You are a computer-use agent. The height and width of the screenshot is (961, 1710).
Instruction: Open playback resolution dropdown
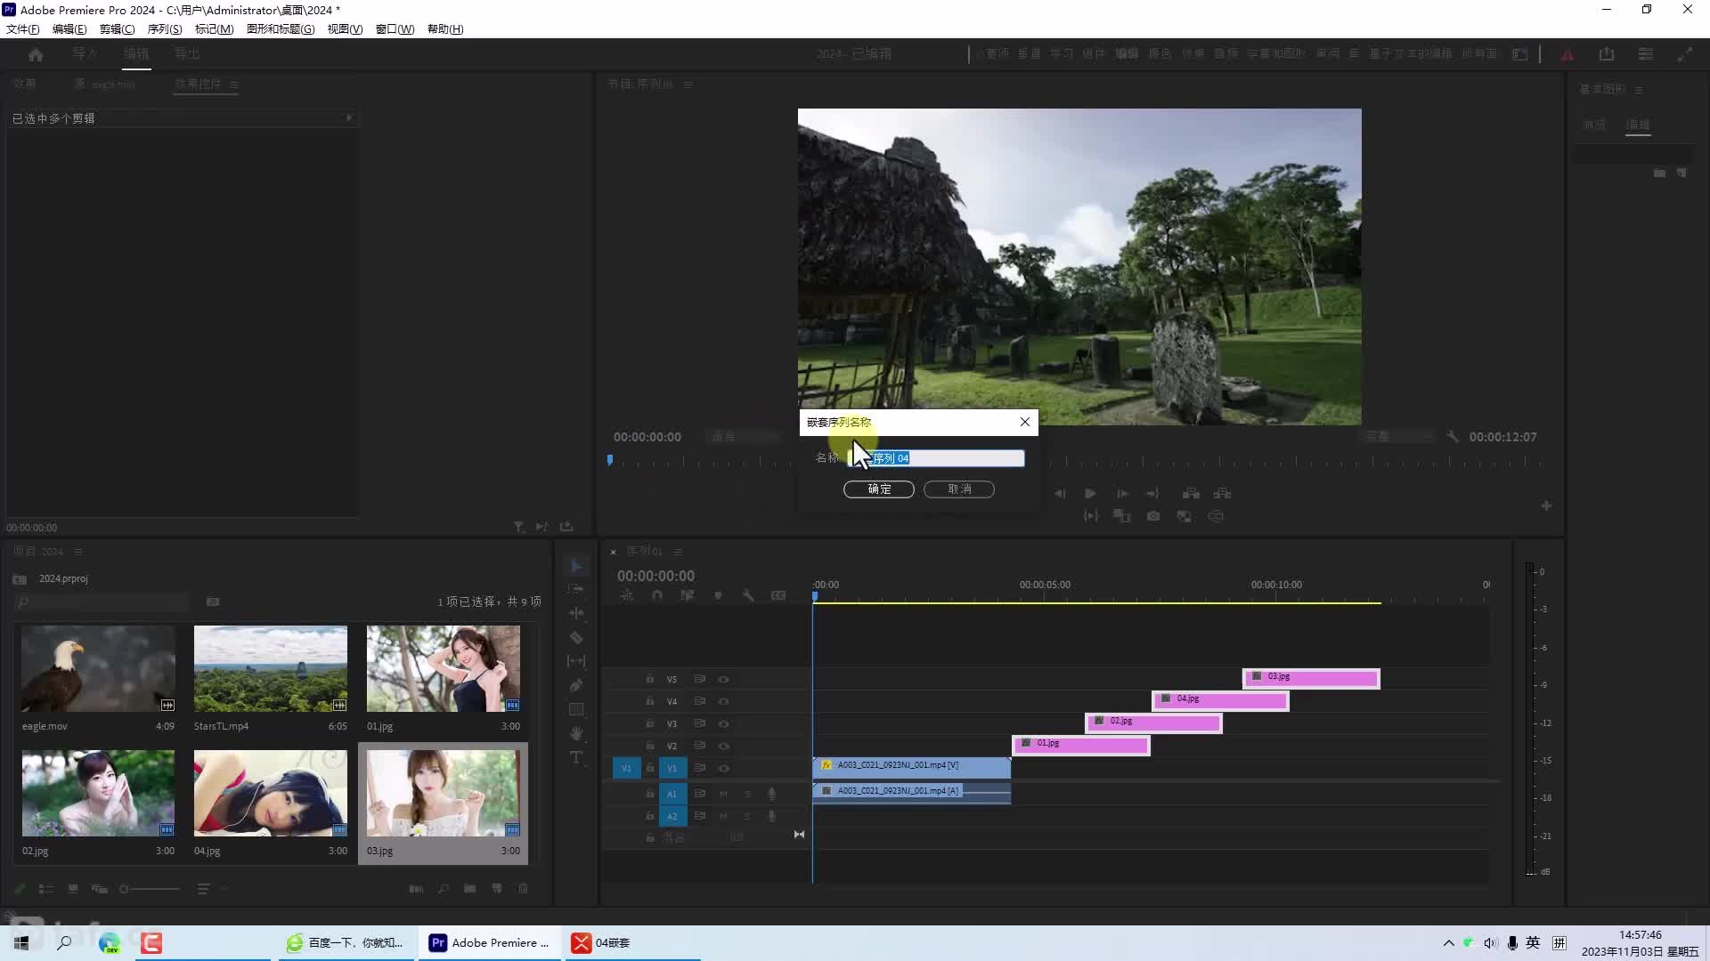(1398, 437)
